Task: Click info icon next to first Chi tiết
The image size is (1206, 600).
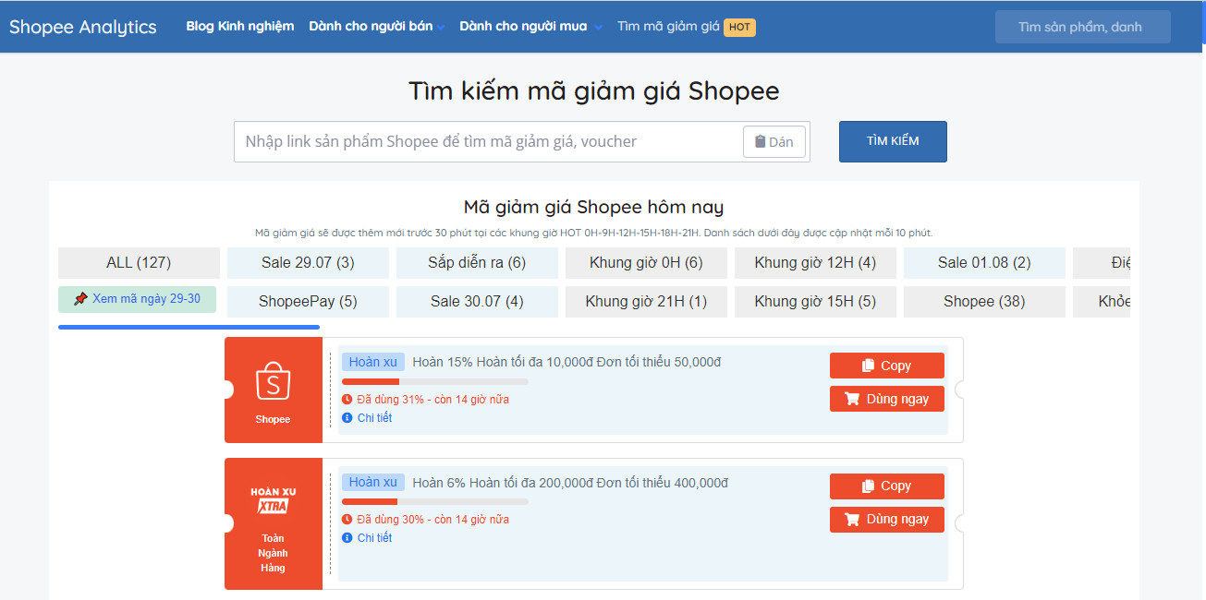Action: click(347, 418)
